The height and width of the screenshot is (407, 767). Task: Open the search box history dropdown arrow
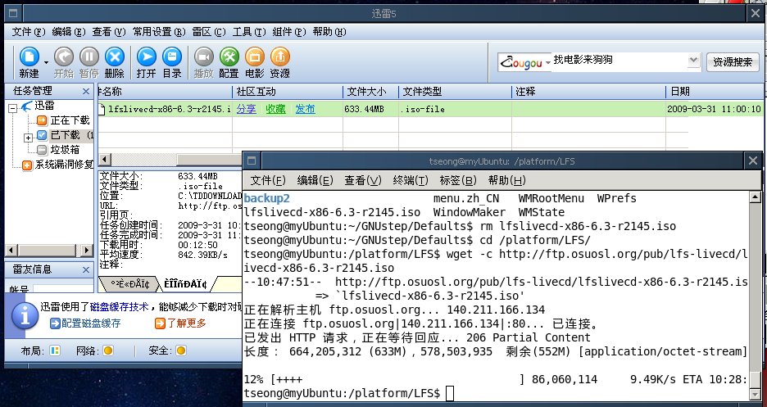(693, 61)
